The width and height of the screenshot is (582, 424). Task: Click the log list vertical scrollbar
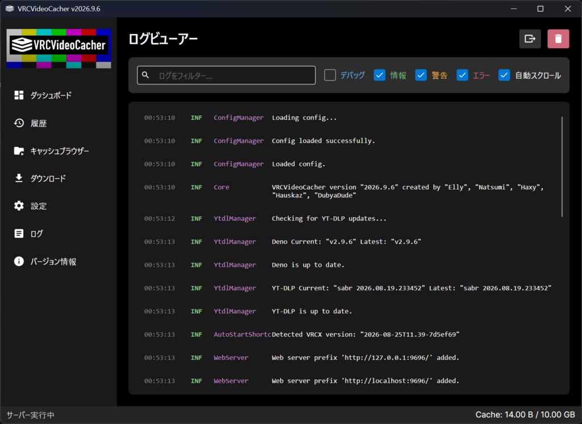[x=562, y=166]
